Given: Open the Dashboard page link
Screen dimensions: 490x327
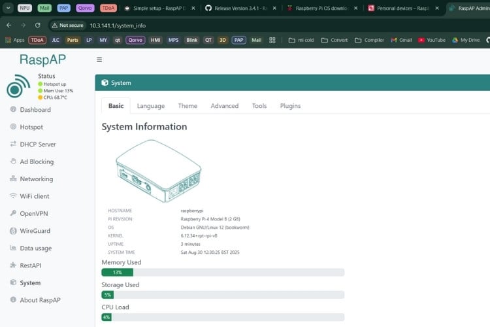Looking at the screenshot, I should [35, 109].
